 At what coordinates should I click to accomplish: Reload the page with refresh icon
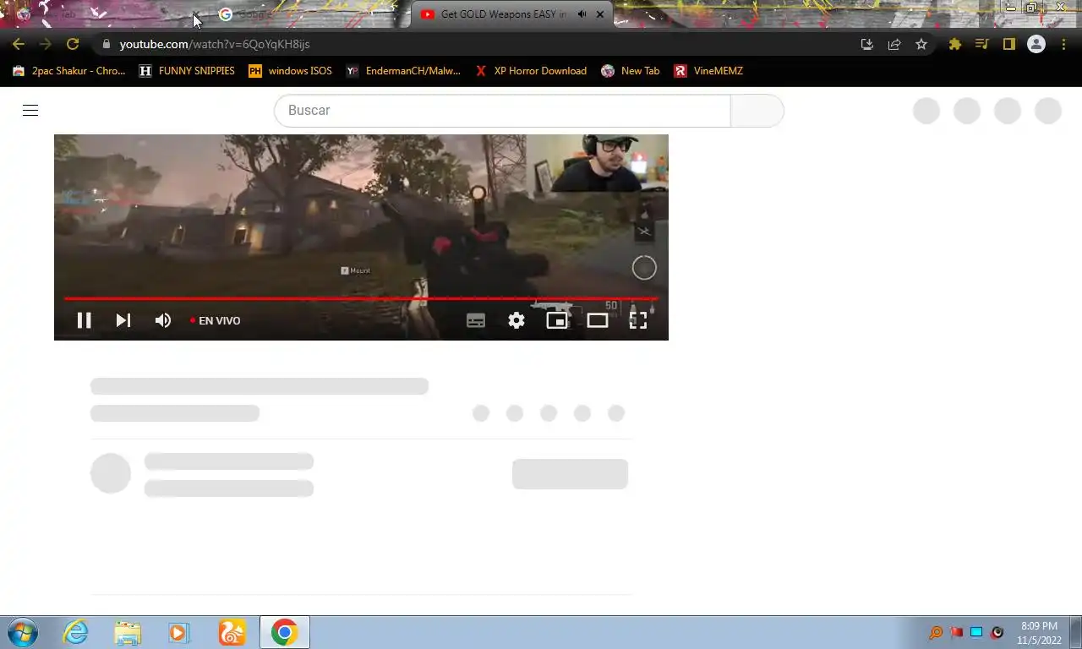73,44
